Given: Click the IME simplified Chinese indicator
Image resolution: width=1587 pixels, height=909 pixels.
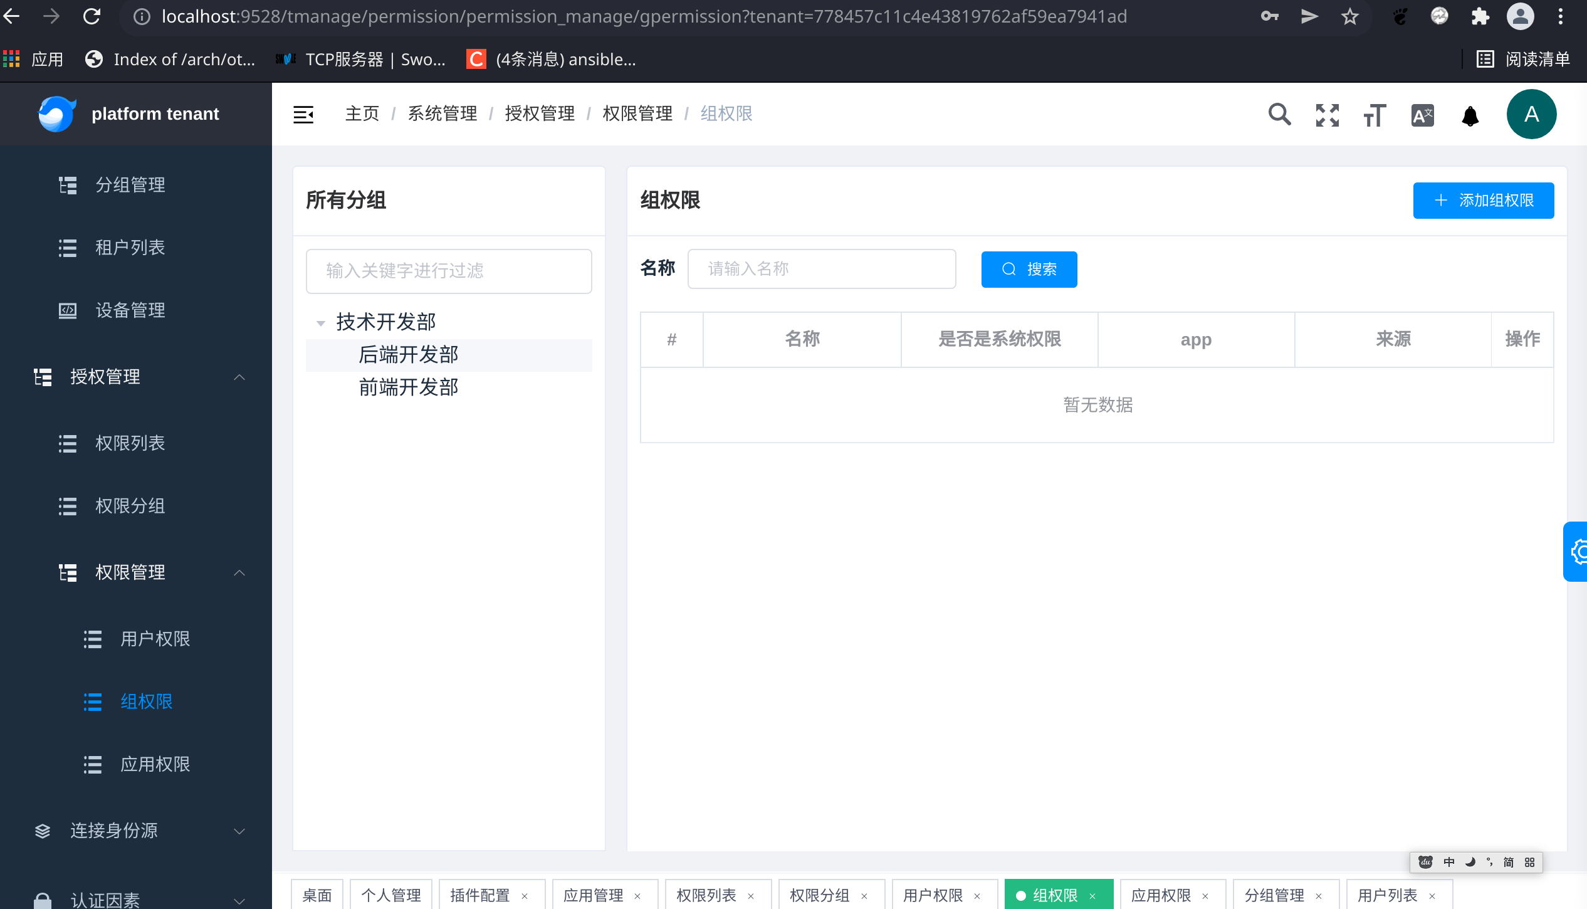Looking at the screenshot, I should [x=1509, y=862].
